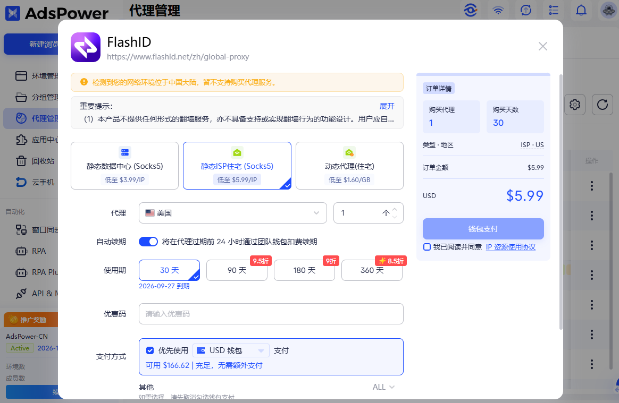The image size is (619, 403).
Task: Open the notification bell
Action: click(581, 10)
